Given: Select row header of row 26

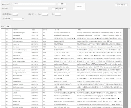Looking at the screenshot, I should (x=3, y=33).
